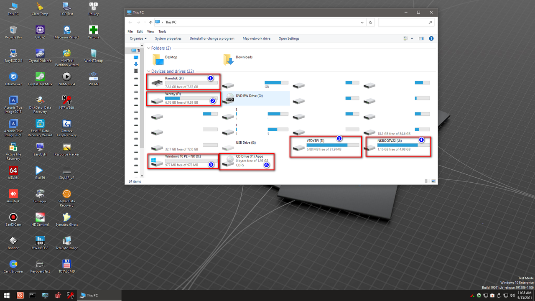
Task: Click Map network drive
Action: pyautogui.click(x=257, y=38)
